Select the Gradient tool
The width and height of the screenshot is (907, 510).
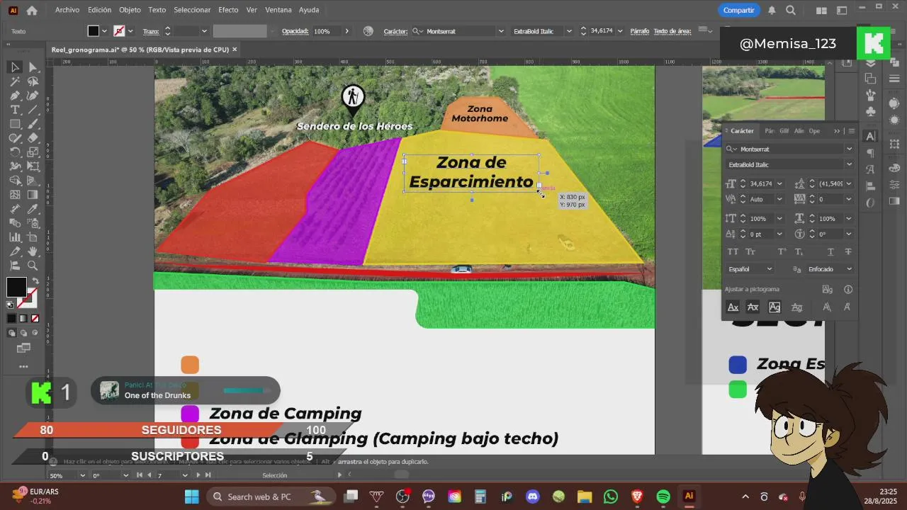click(33, 195)
